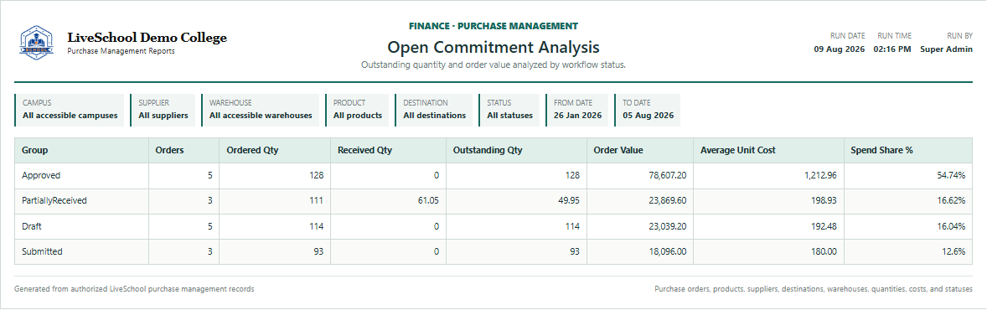This screenshot has height=310, width=987.
Task: Click the average unit cost 198.93
Action: click(824, 201)
